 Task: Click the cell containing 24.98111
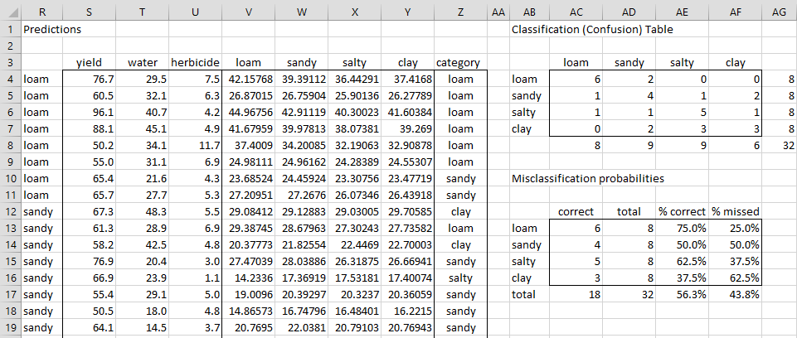pos(249,162)
